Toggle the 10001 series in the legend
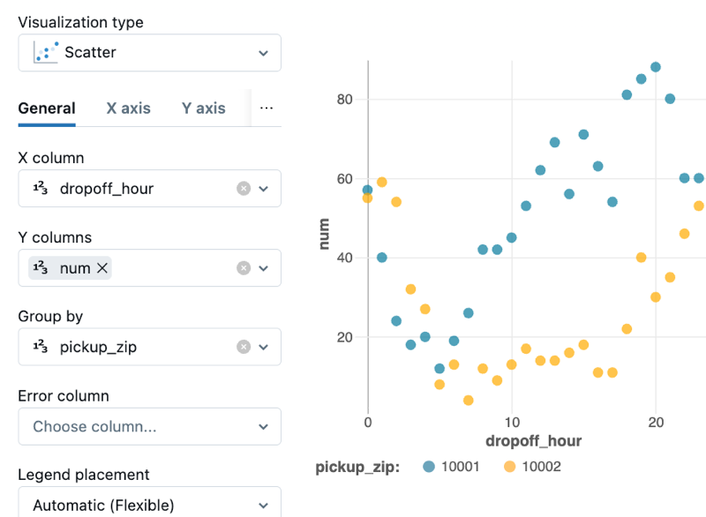706x517 pixels. pos(453,466)
